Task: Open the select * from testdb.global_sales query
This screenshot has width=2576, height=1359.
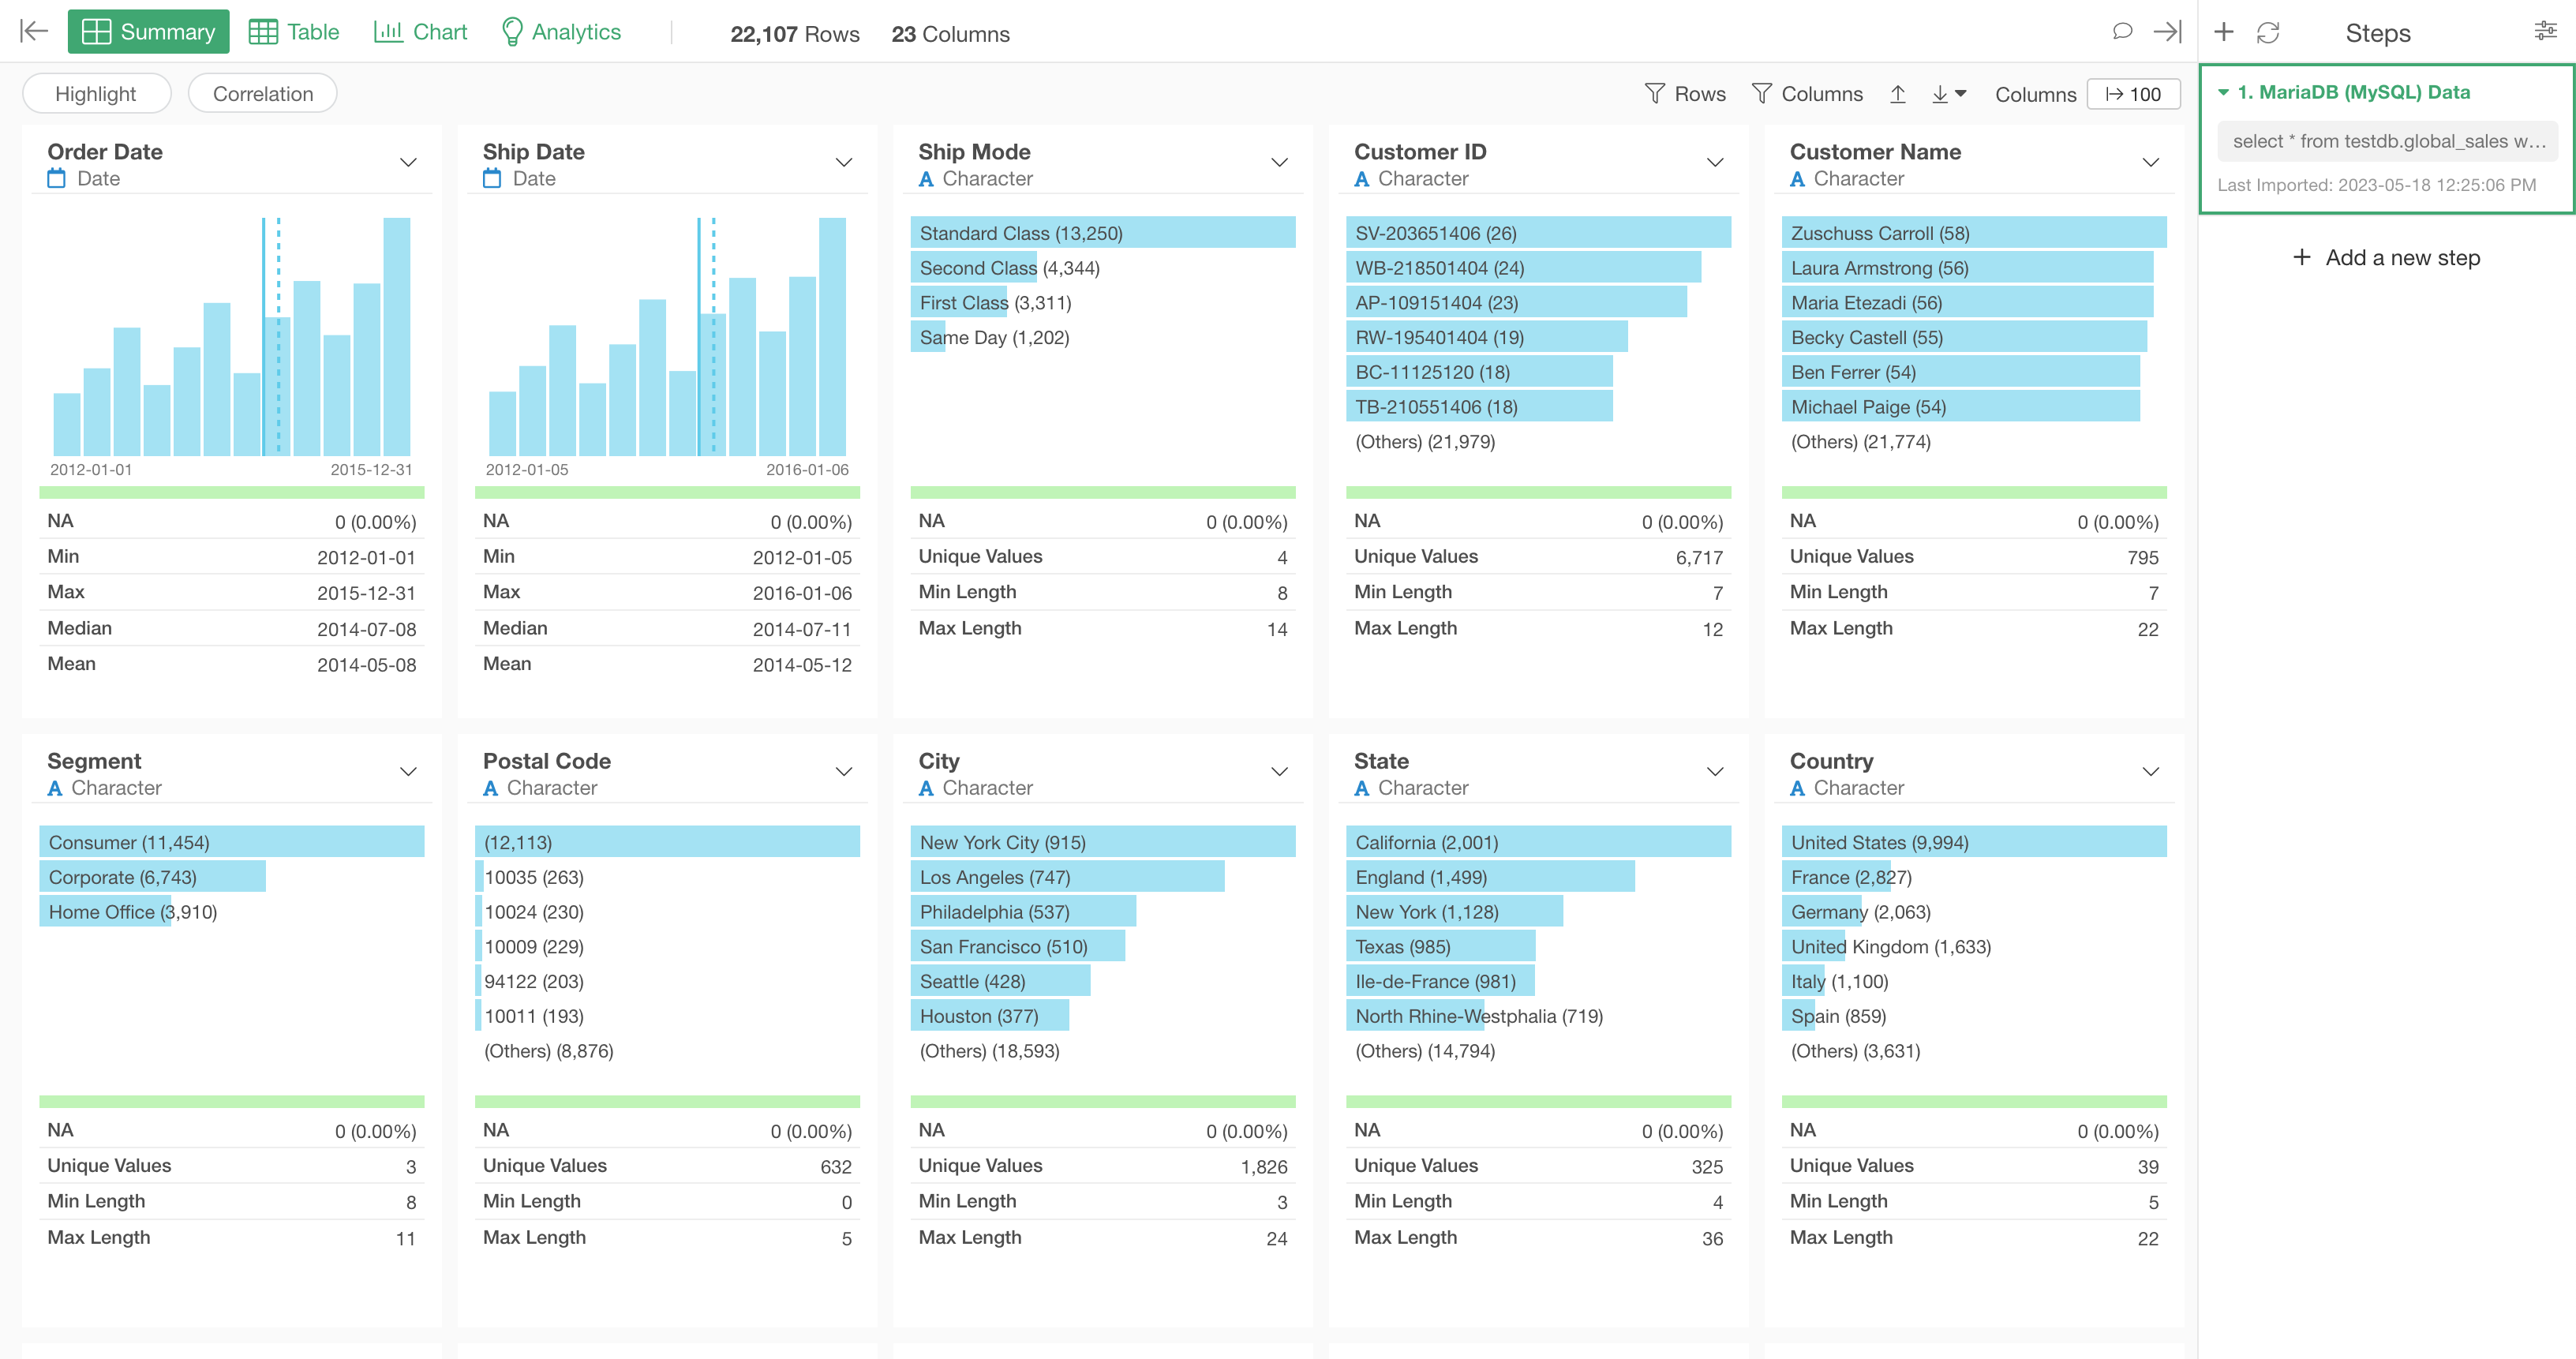Action: (x=2387, y=141)
